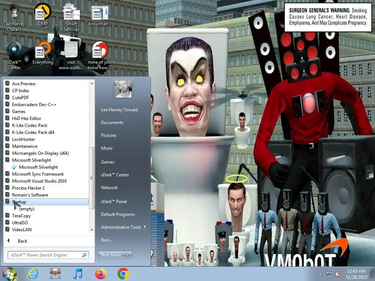Viewport: 375px width, 281px height.
Task: Open the music note taskbar icon
Action: (78, 274)
